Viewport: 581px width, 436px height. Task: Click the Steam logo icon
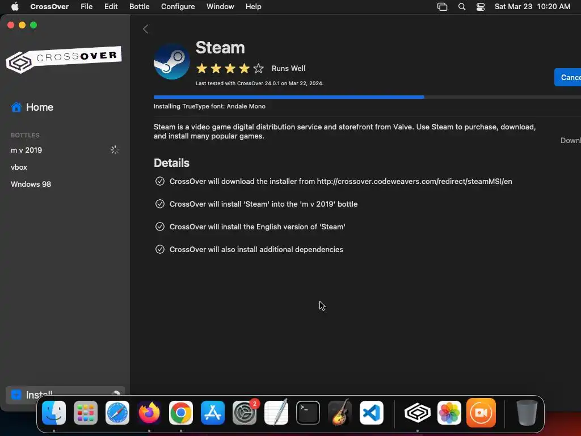point(172,61)
